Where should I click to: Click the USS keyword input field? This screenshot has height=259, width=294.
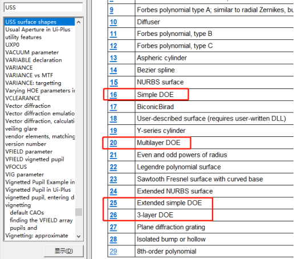(x=43, y=7)
